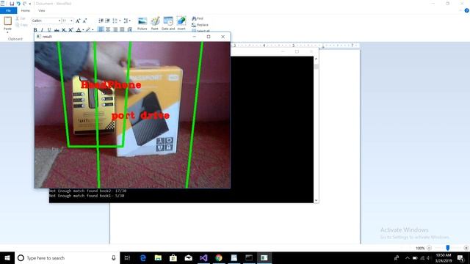Open the Windows Start menu
This screenshot has height=264, width=470.
7,257
